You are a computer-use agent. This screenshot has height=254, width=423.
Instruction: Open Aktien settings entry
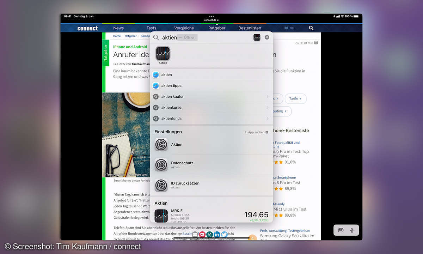coord(211,145)
